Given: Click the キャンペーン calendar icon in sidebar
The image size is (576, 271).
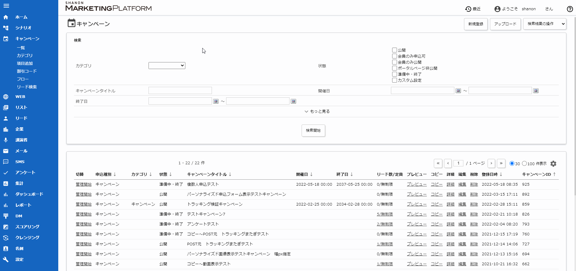Looking at the screenshot, I should pos(6,39).
